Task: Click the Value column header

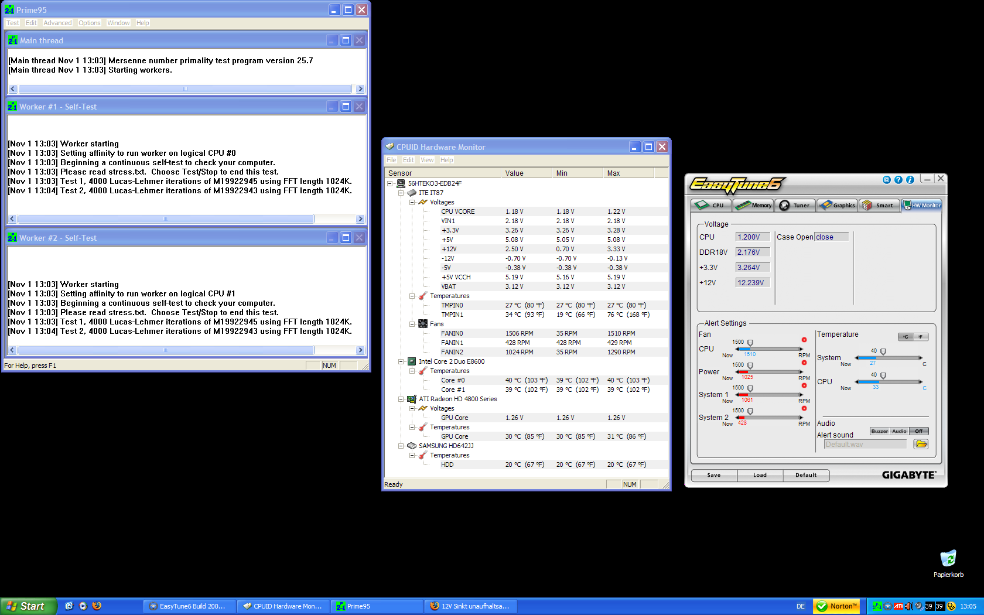Action: tap(526, 173)
